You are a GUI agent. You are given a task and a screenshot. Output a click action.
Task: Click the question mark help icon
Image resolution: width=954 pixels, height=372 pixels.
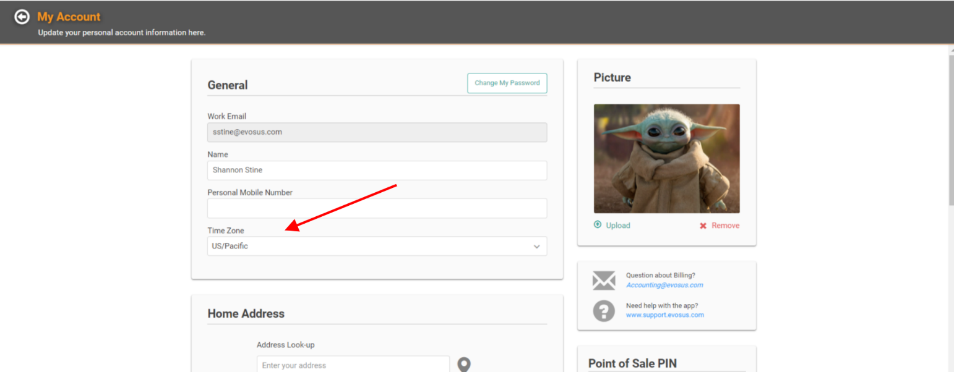pos(604,310)
